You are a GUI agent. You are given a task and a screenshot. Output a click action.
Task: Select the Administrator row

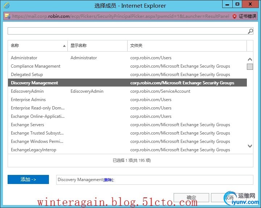coord(127,58)
